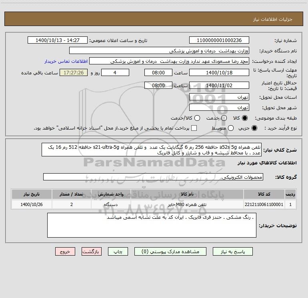Click the row number cell 1

click(x=290, y=204)
